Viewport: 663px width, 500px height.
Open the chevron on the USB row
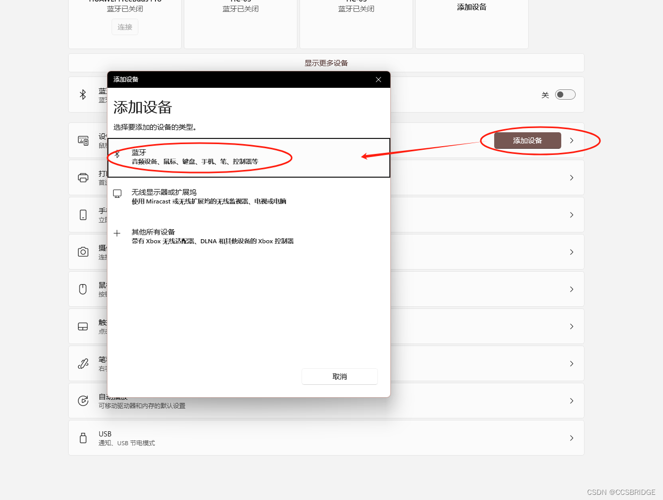(572, 438)
